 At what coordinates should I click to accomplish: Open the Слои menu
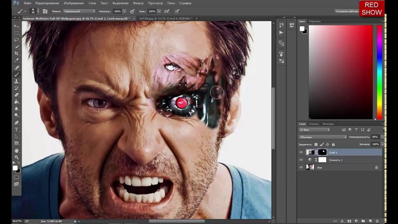point(92,3)
